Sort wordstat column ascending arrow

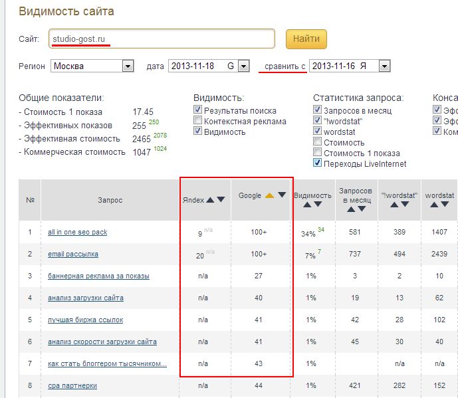[x=434, y=205]
